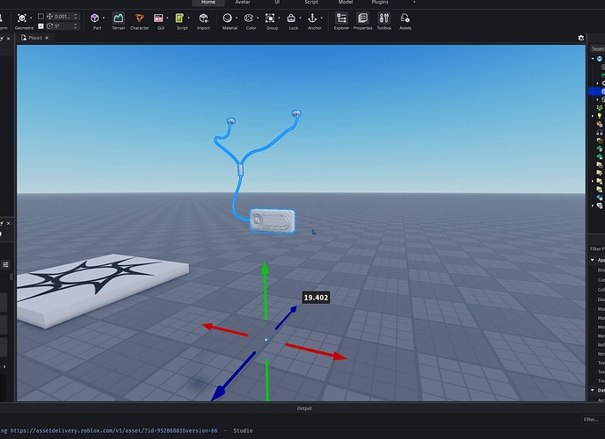
Task: Open the Part type dropdown arrow
Action: tap(104, 18)
